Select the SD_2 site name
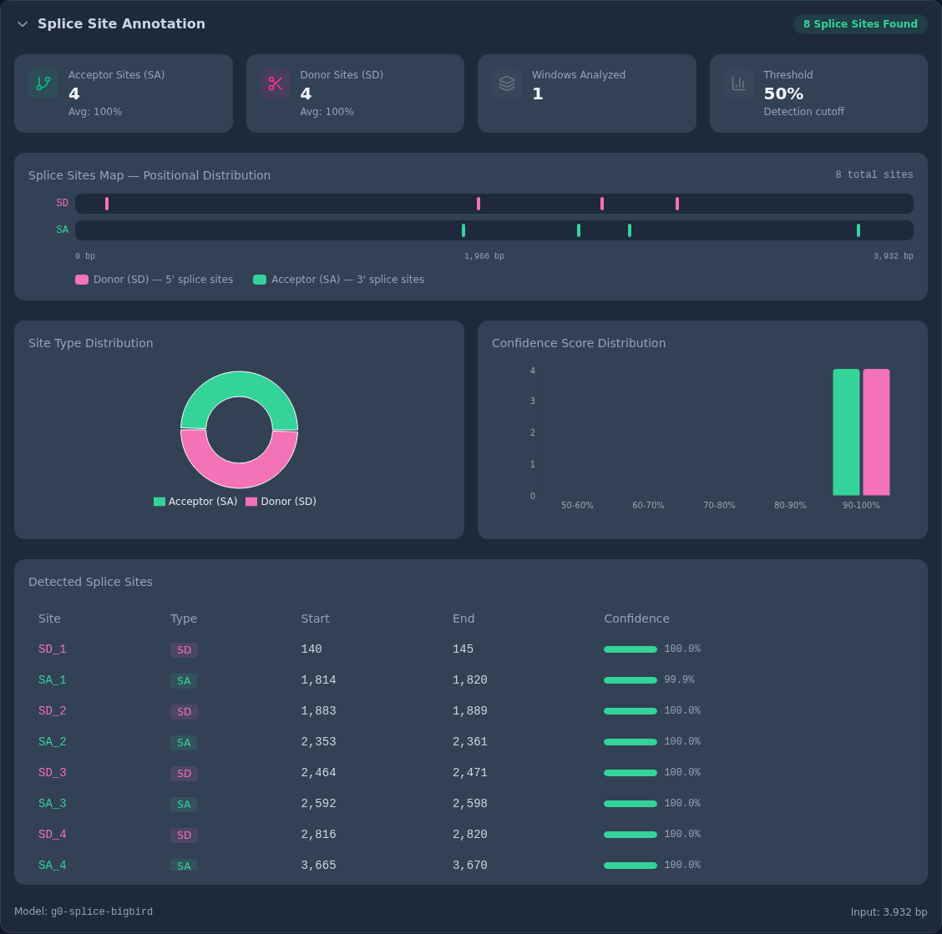This screenshot has width=942, height=934. (53, 711)
